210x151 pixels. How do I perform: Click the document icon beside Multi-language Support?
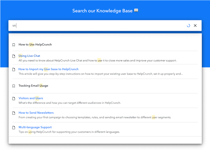coord(14,128)
